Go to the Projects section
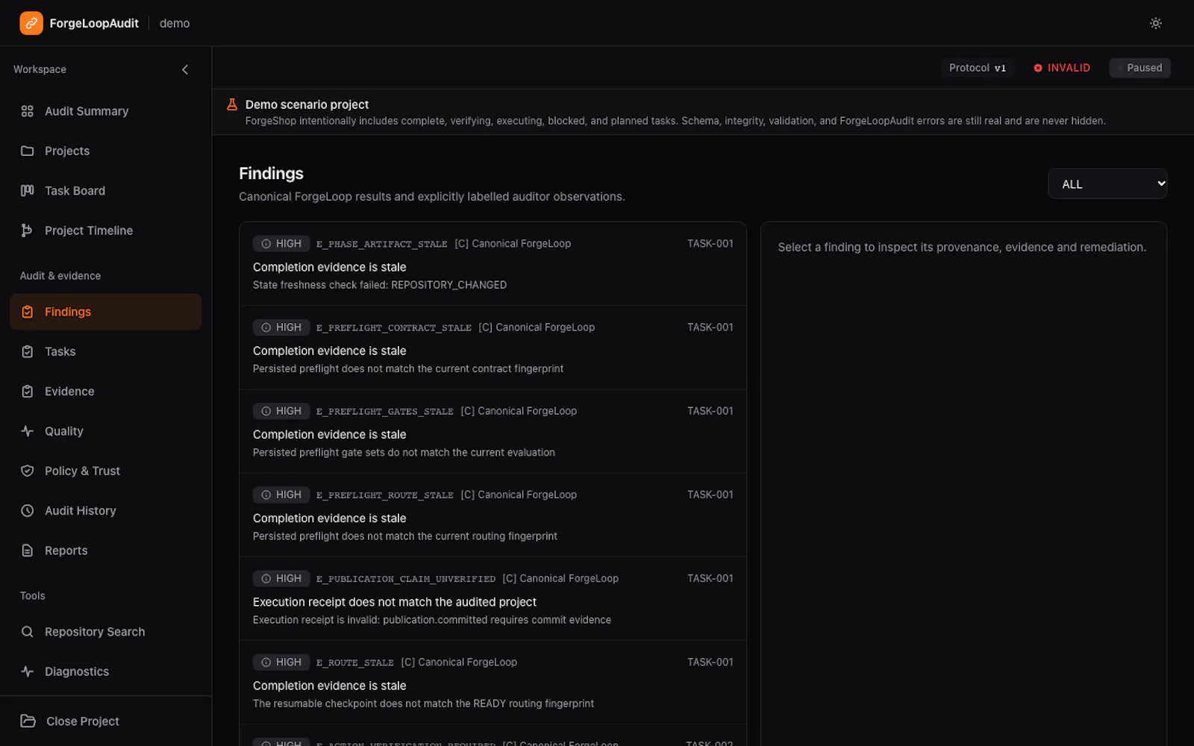This screenshot has height=746, width=1194. click(x=106, y=151)
